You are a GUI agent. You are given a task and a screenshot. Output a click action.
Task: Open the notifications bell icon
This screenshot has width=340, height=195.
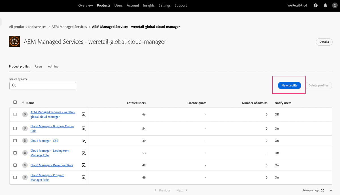click(x=325, y=5)
